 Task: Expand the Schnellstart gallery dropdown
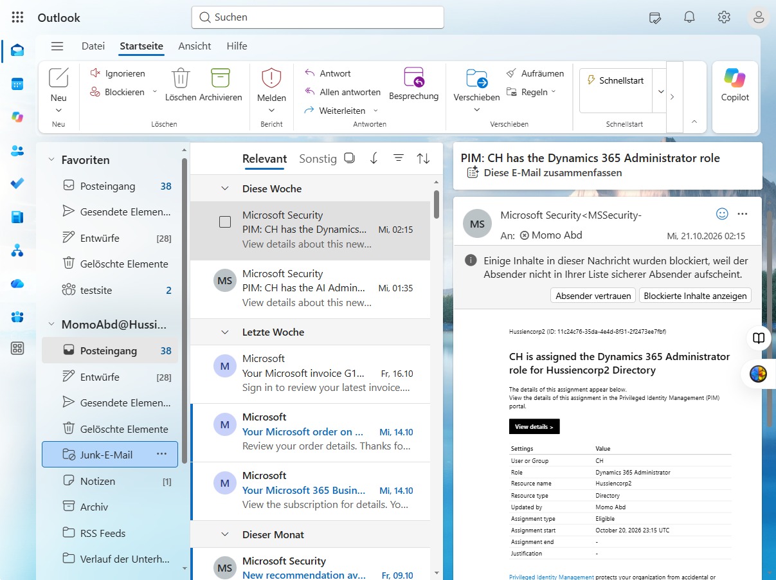(661, 92)
